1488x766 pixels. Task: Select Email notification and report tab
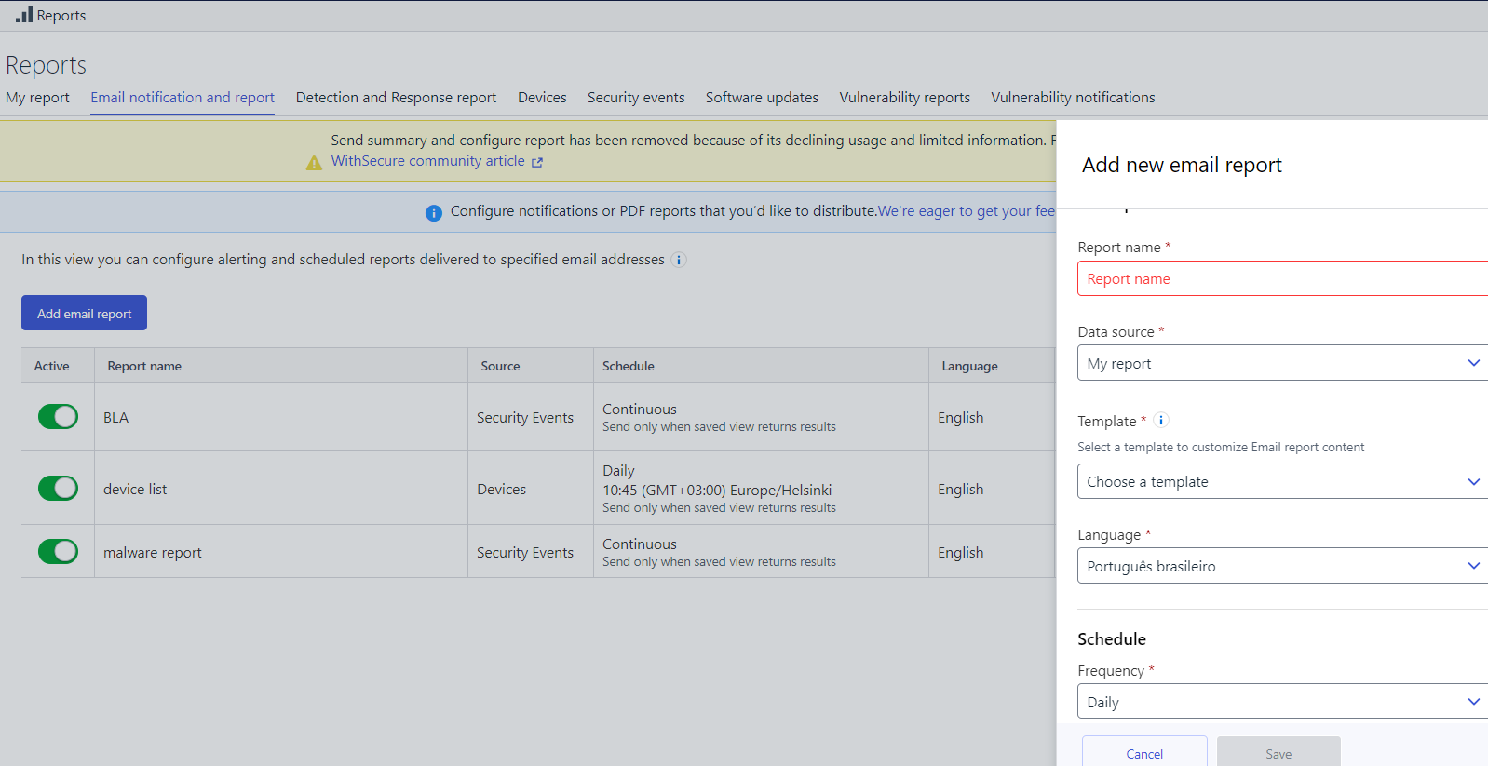pos(183,98)
